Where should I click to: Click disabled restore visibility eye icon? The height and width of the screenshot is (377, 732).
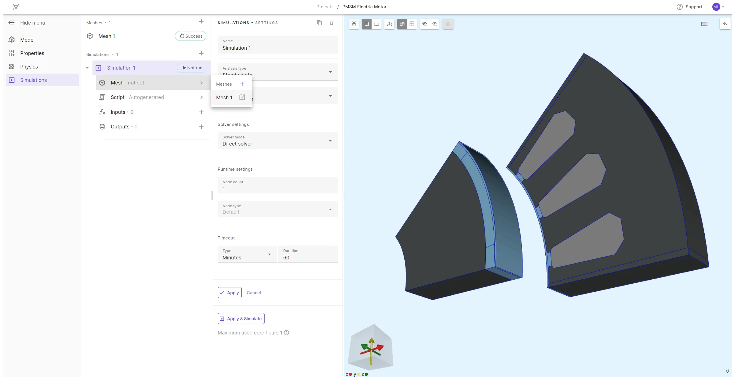[448, 24]
